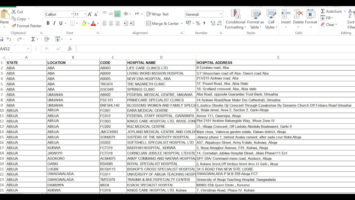Customize Quick Access Toolbar arrow
This screenshot has height=200, width=355.
point(71,39)
